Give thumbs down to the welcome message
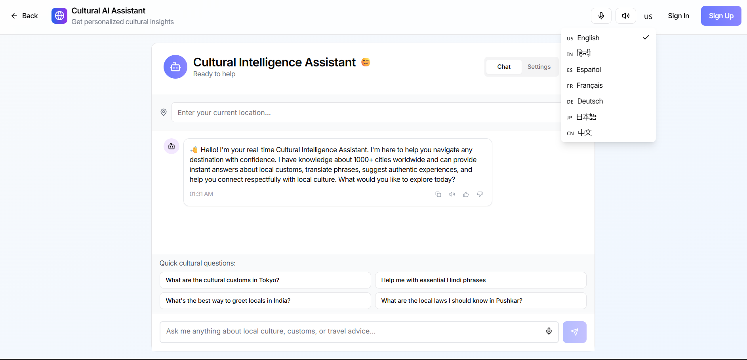The image size is (747, 360). [480, 194]
